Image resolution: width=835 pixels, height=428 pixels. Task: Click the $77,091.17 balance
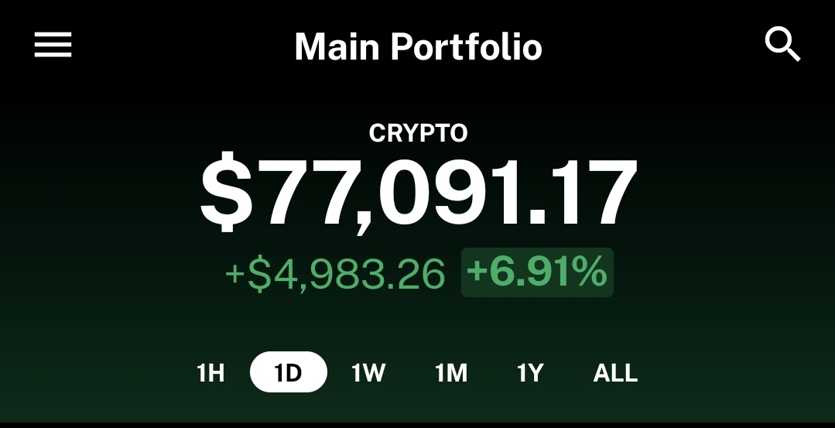[x=418, y=193]
